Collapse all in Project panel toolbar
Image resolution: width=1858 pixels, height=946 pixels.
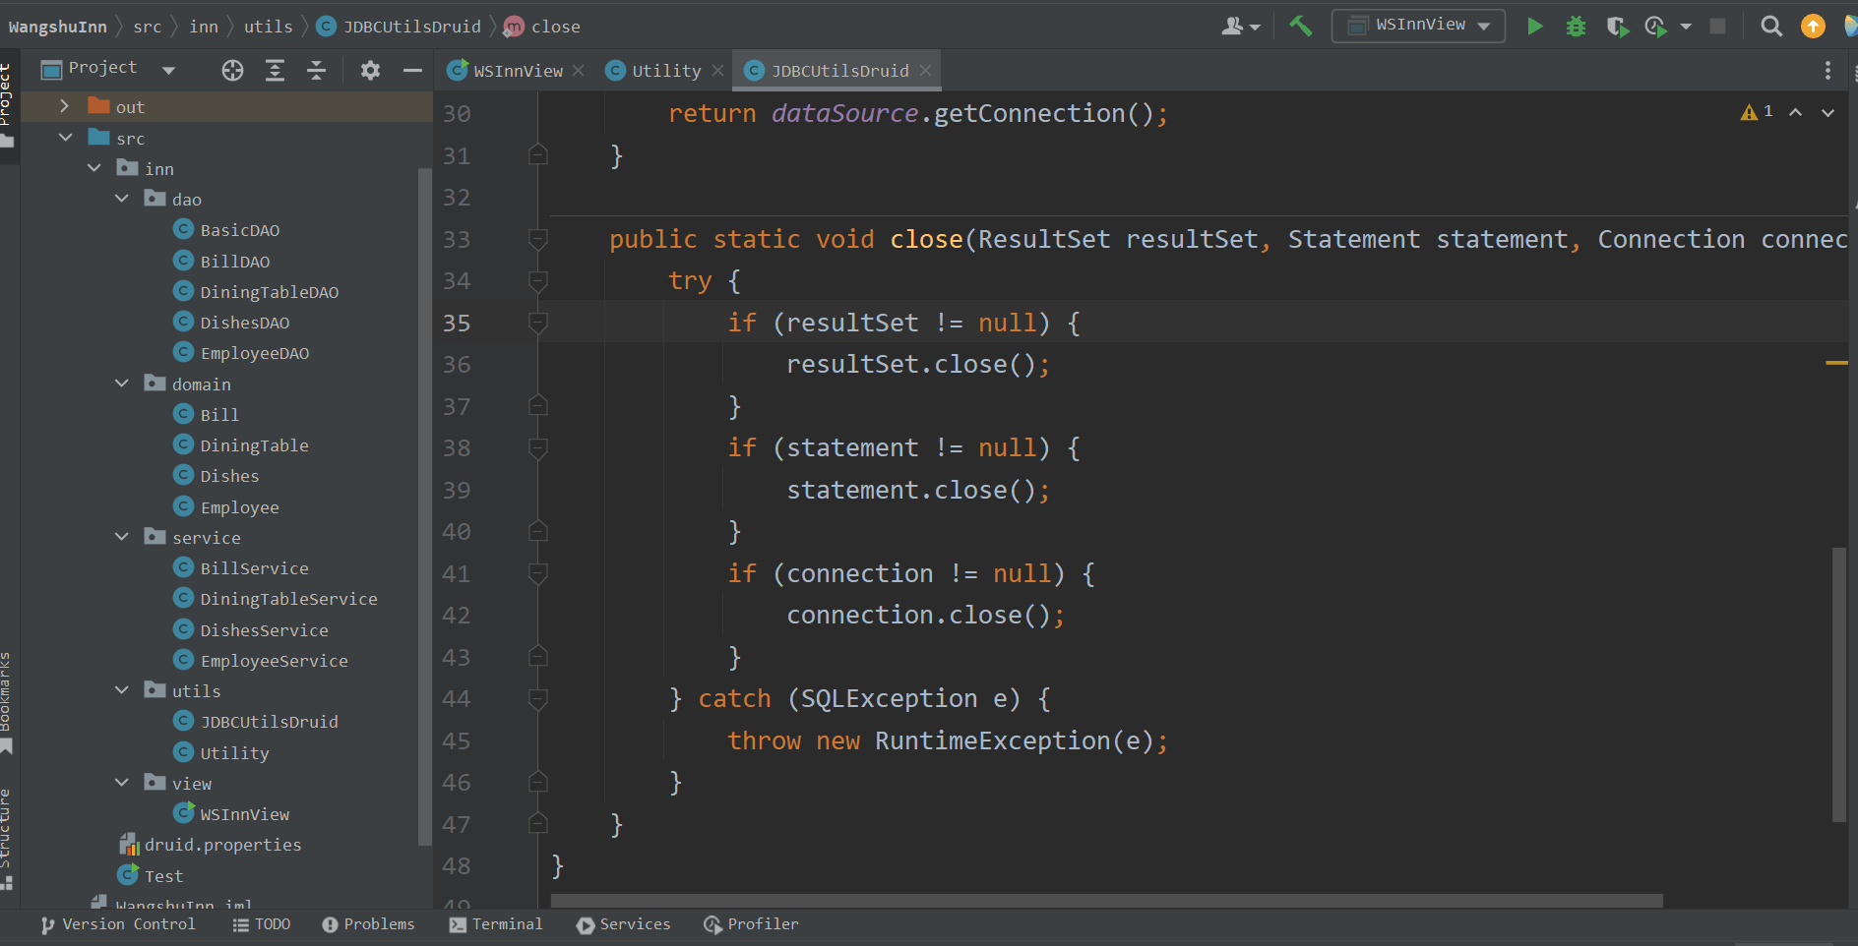(316, 70)
